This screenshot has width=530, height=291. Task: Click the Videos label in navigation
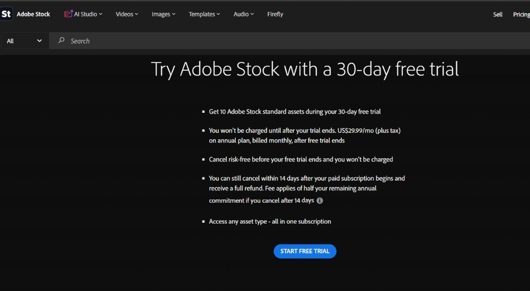[125, 14]
